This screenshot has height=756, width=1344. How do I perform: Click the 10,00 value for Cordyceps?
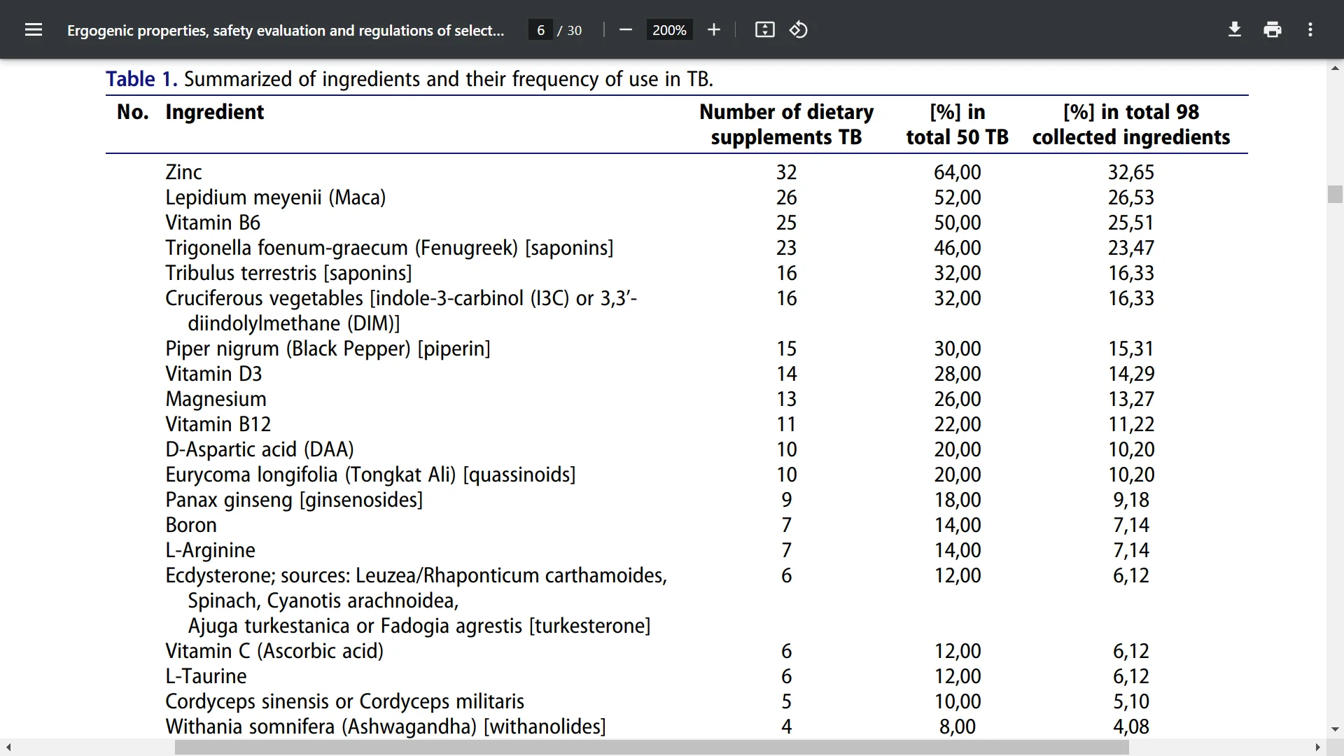(958, 701)
